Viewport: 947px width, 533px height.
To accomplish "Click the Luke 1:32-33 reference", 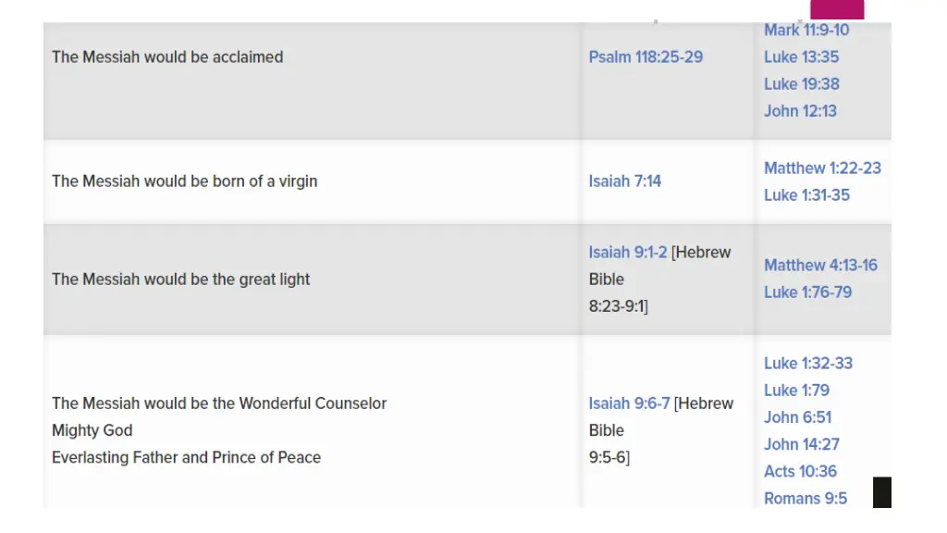I will [808, 363].
